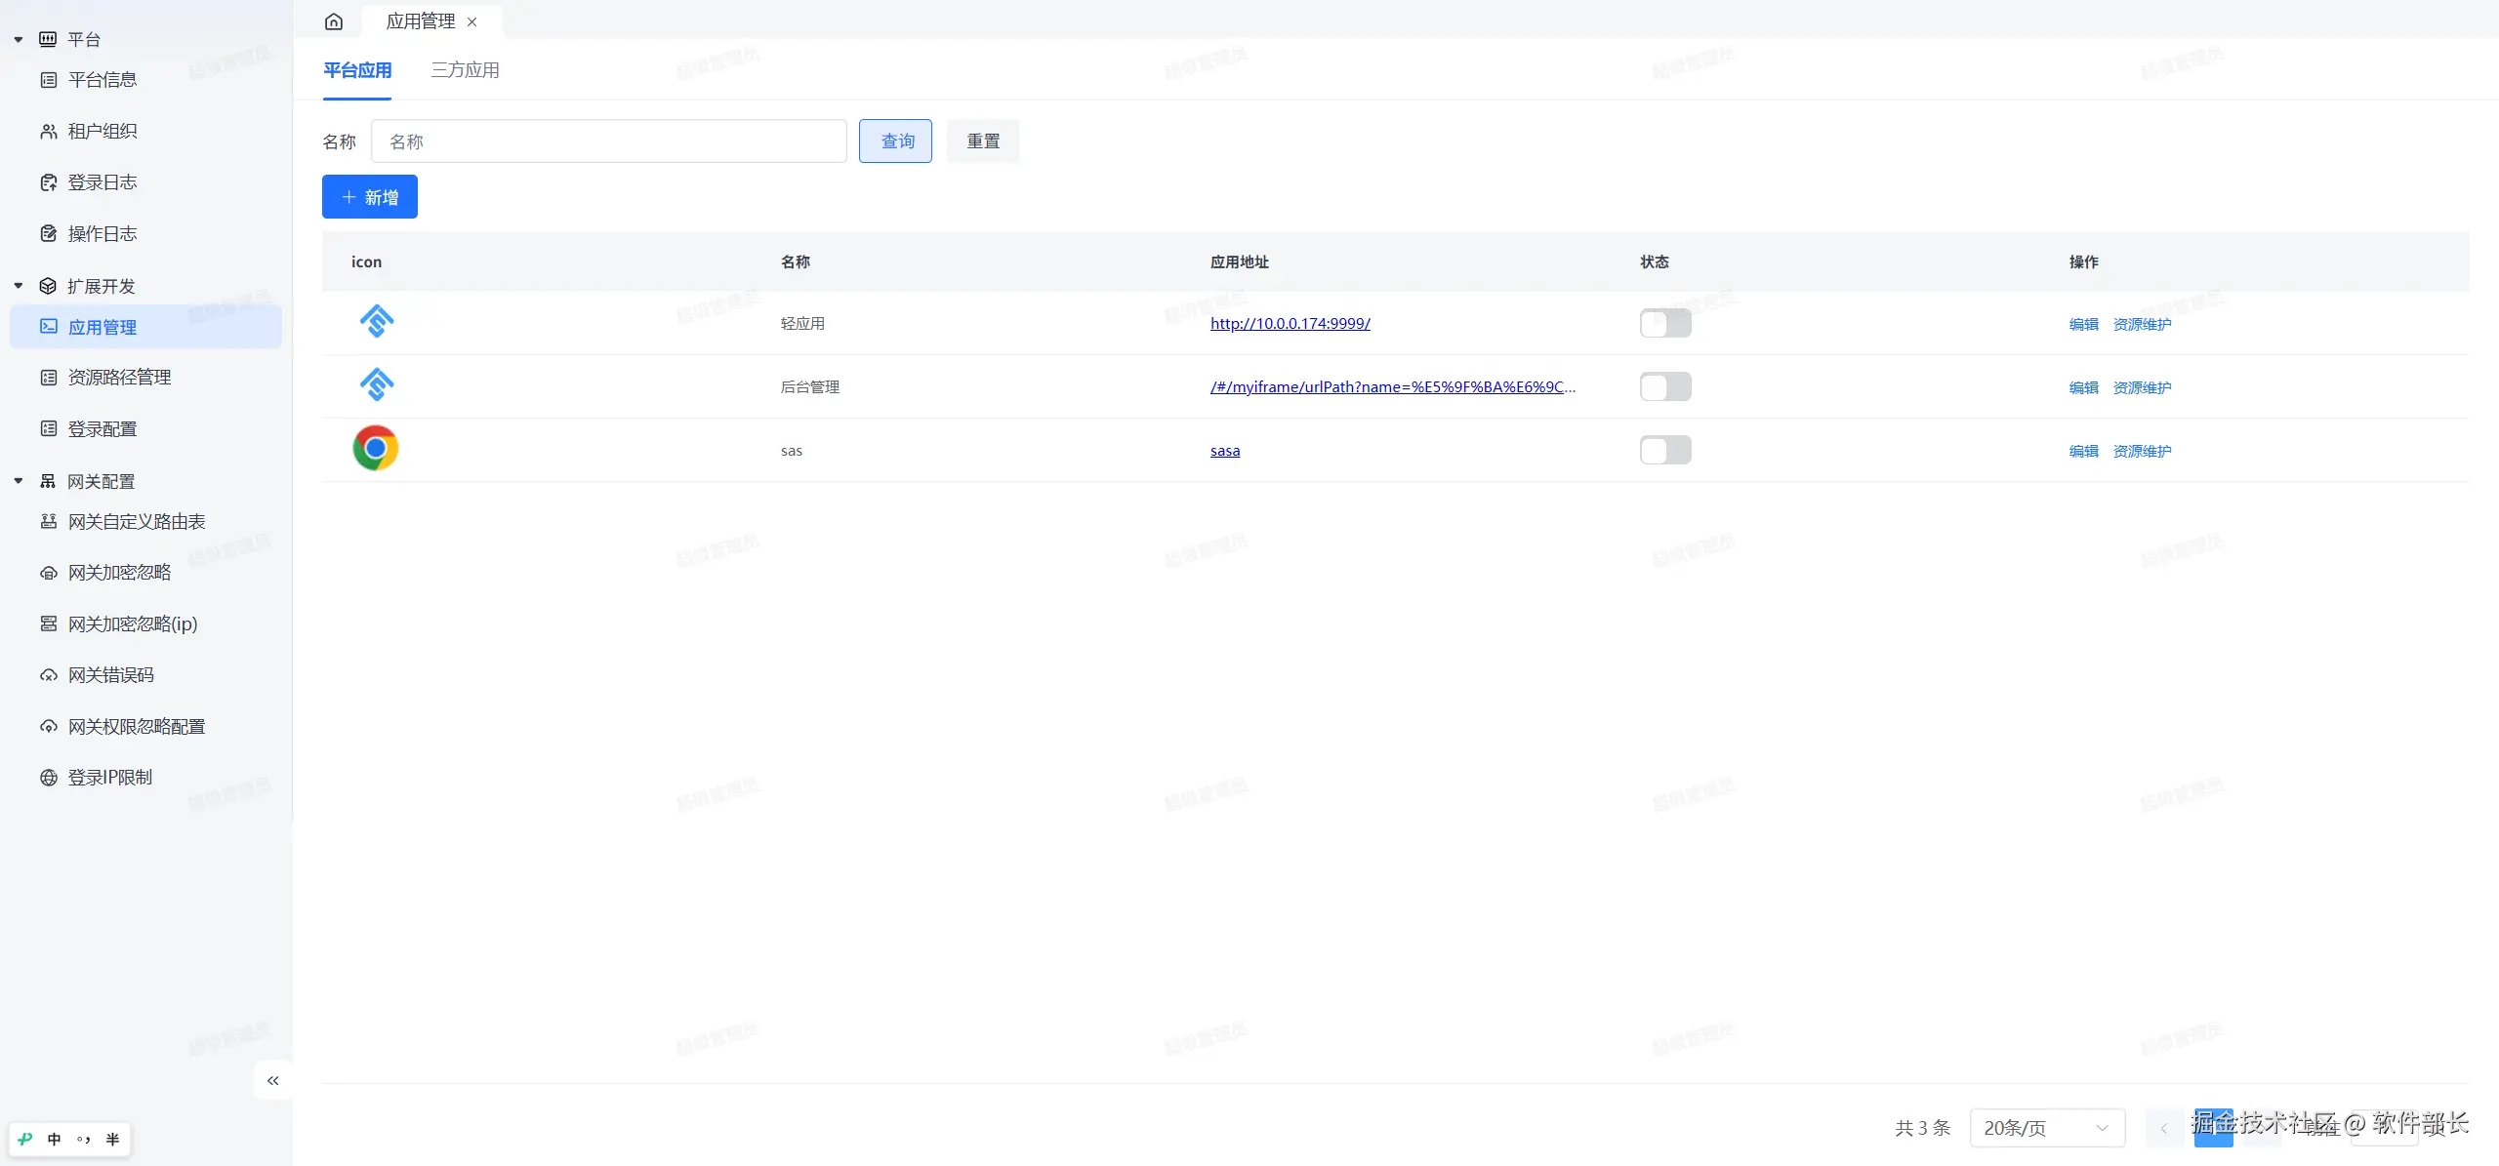Collapse the sidebar with double-chevron icon
Image resolution: width=2499 pixels, height=1166 pixels.
pos(273,1080)
